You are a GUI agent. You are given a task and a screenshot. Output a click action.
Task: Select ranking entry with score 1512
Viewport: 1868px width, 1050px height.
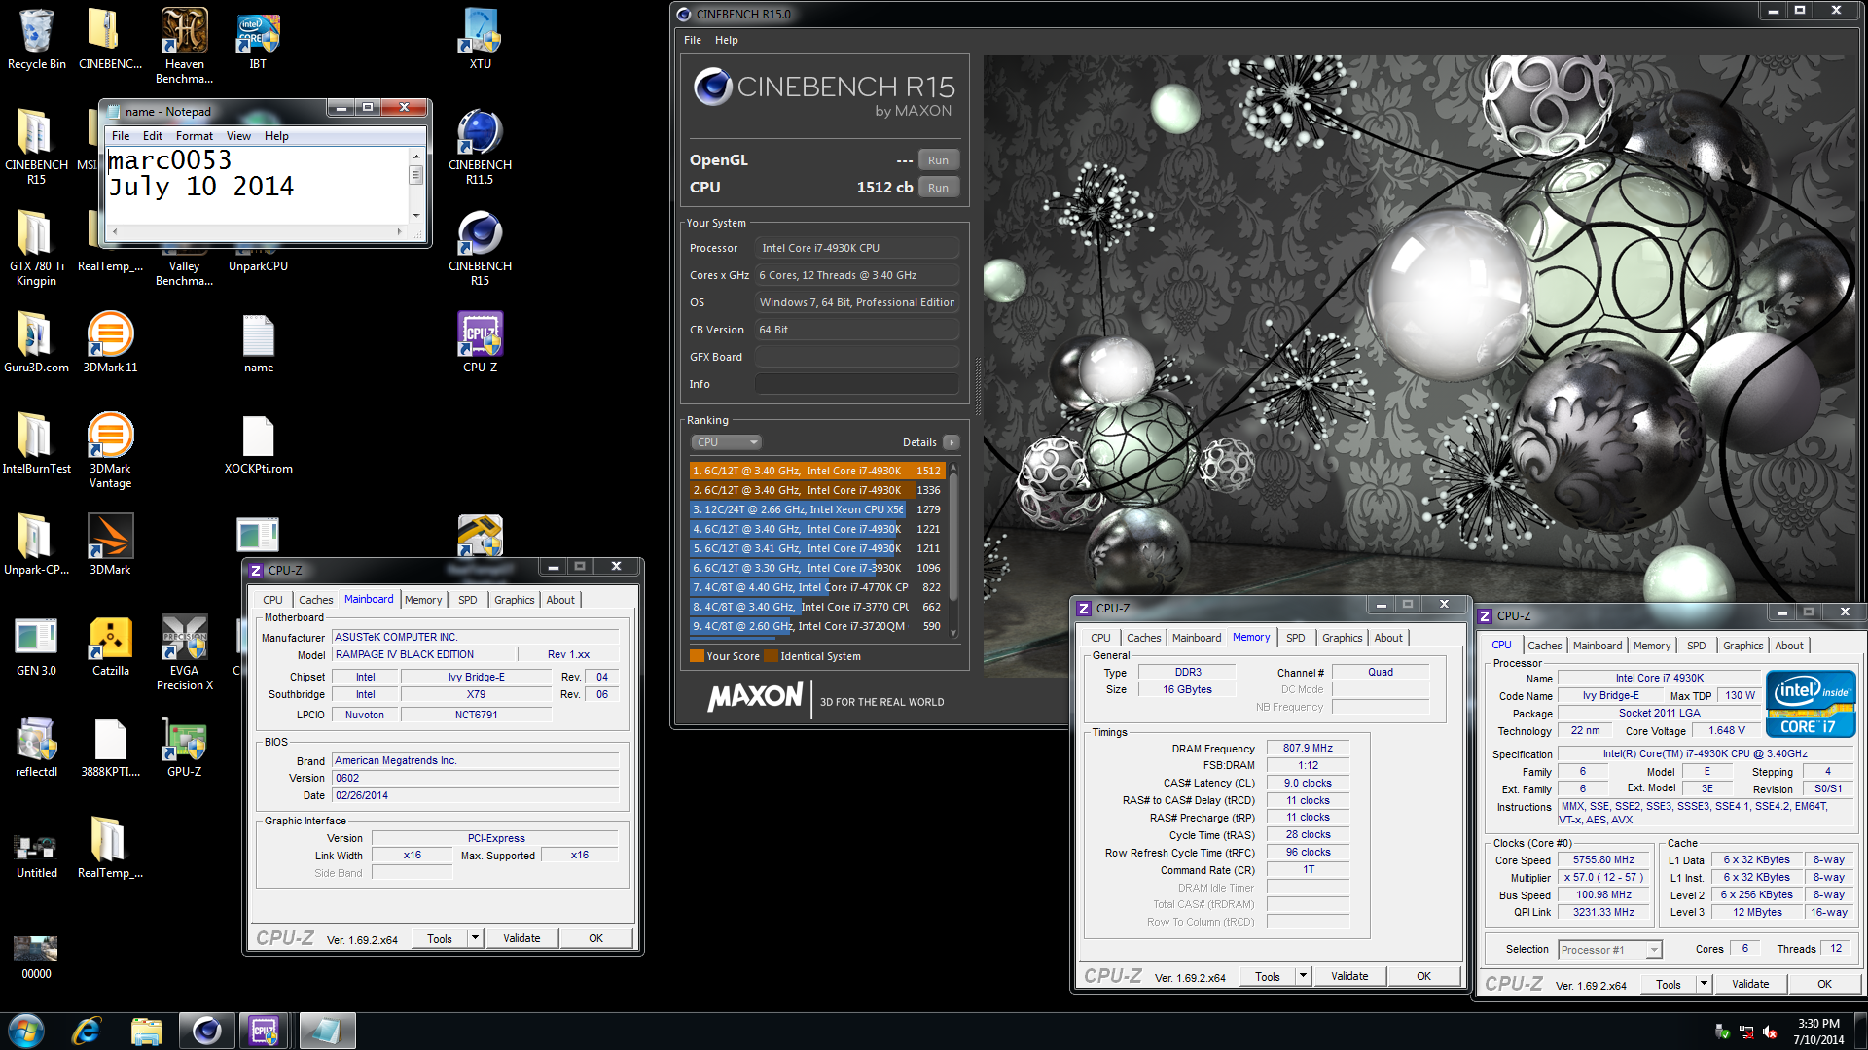(817, 471)
